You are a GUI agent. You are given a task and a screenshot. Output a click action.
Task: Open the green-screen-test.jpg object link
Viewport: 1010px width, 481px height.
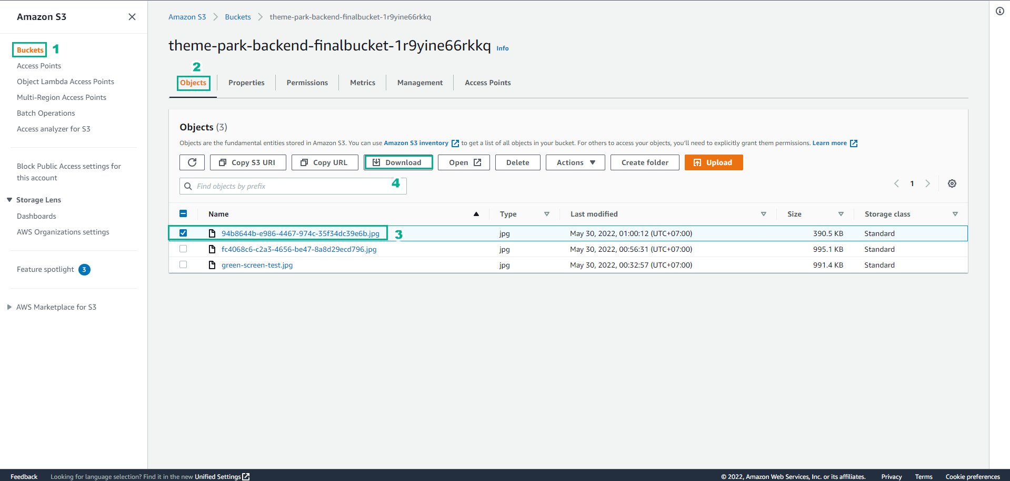(257, 265)
